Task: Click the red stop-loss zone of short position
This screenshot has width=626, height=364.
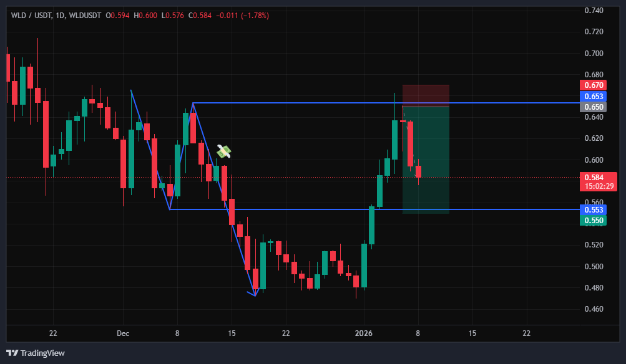Action: (426, 95)
